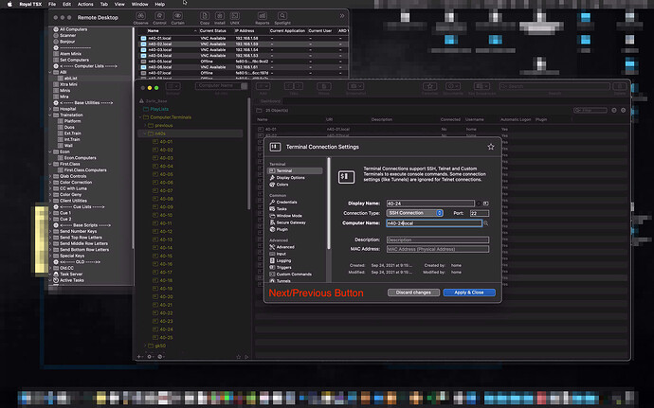This screenshot has height=408, width=654.
Task: Open Credentials settings page
Action: 288,203
